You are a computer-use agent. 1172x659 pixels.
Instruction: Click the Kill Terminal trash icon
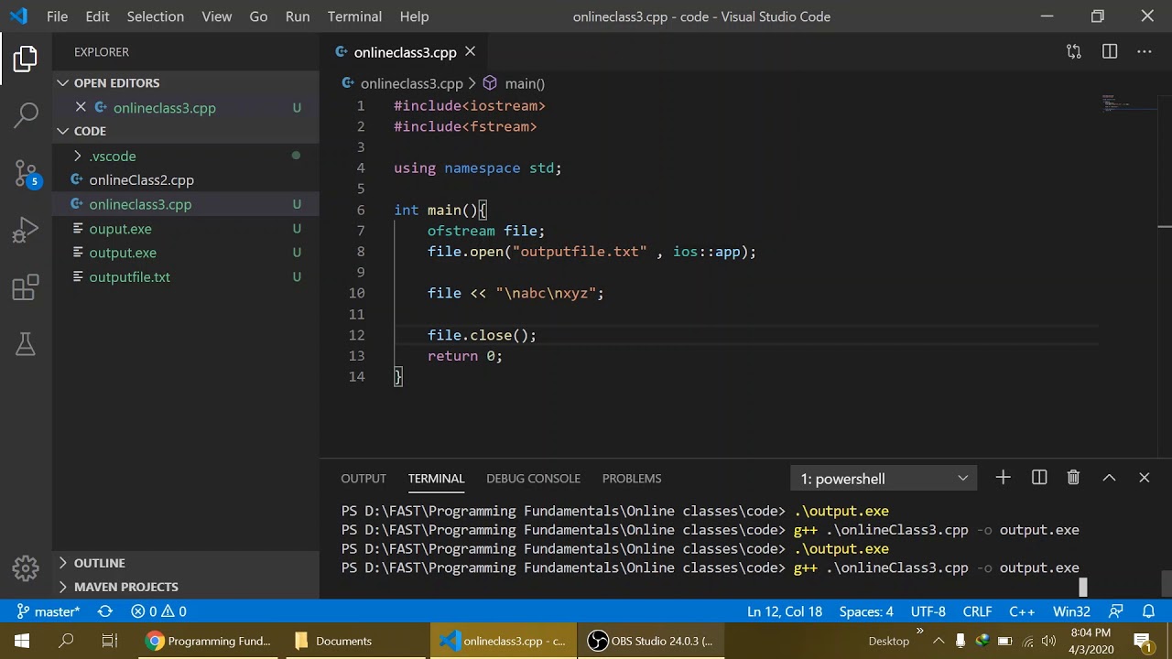(1073, 478)
